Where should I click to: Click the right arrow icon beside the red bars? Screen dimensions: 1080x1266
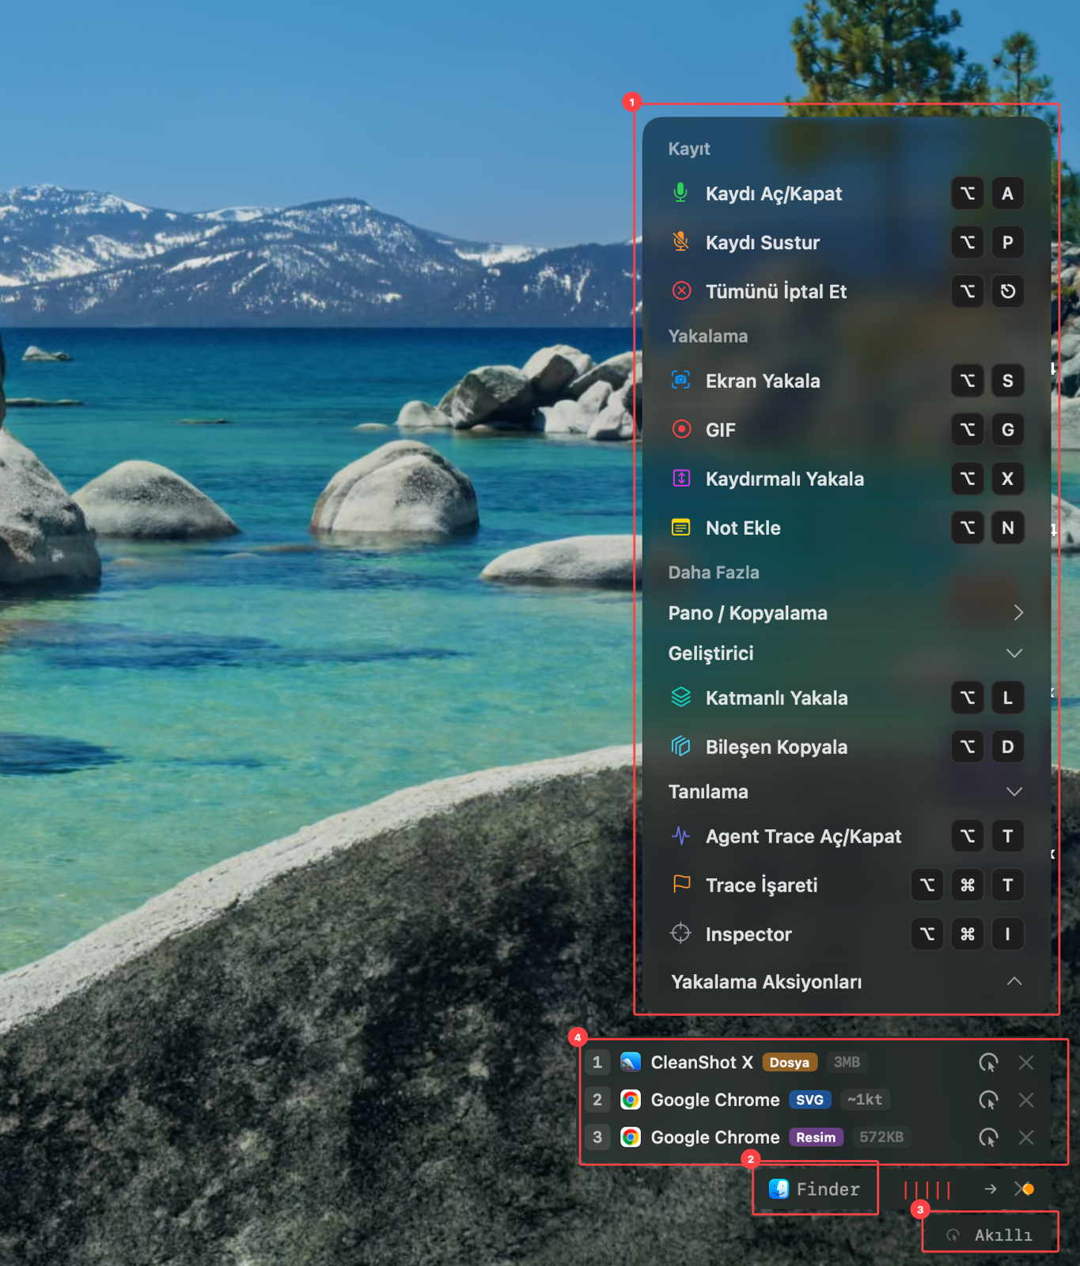coord(991,1189)
